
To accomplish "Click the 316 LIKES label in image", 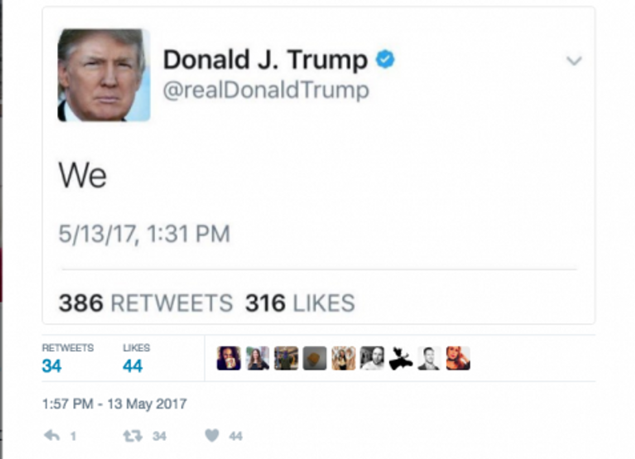I will tap(300, 303).
